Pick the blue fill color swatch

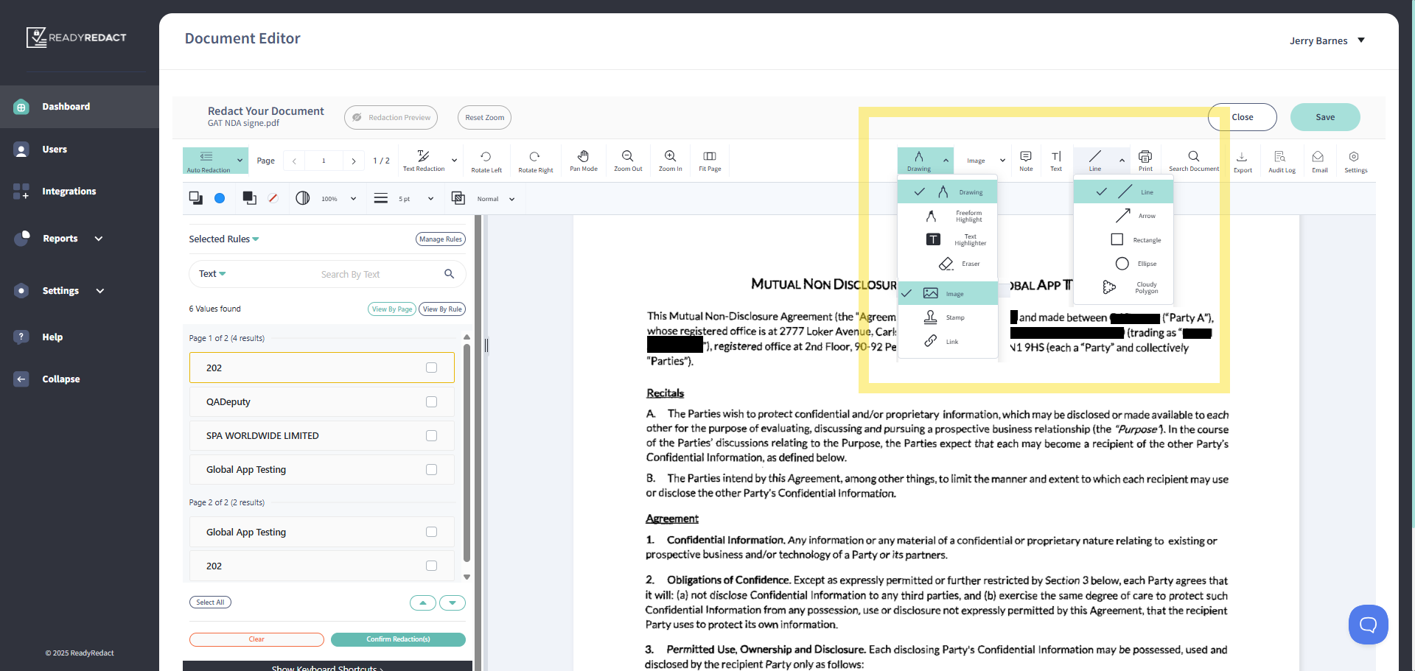[x=220, y=198]
